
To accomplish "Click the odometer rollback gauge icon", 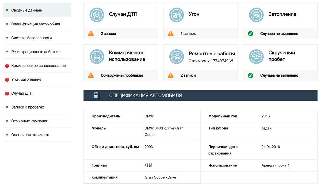I will (x=256, y=56).
